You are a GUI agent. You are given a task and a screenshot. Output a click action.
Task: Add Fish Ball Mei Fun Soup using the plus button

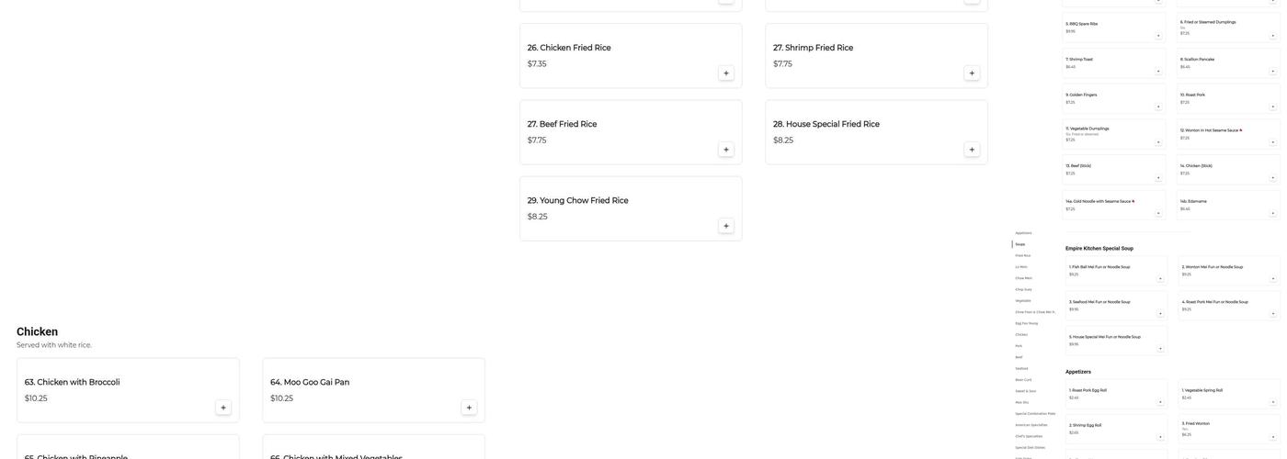tap(1160, 279)
